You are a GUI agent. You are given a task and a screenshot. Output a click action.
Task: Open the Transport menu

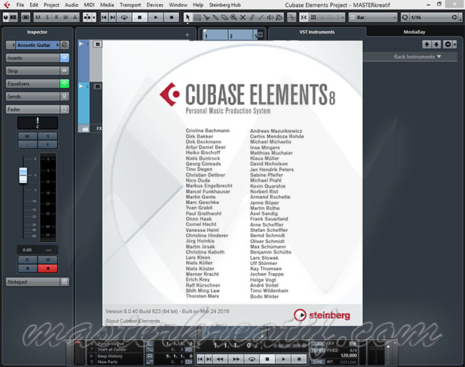pos(130,5)
